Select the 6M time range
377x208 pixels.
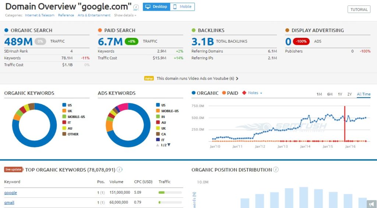coord(330,94)
